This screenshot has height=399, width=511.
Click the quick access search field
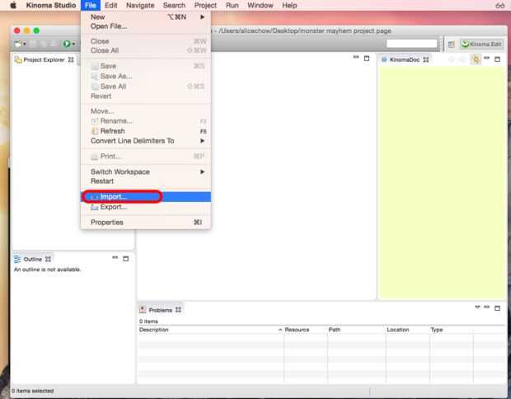[x=411, y=44]
